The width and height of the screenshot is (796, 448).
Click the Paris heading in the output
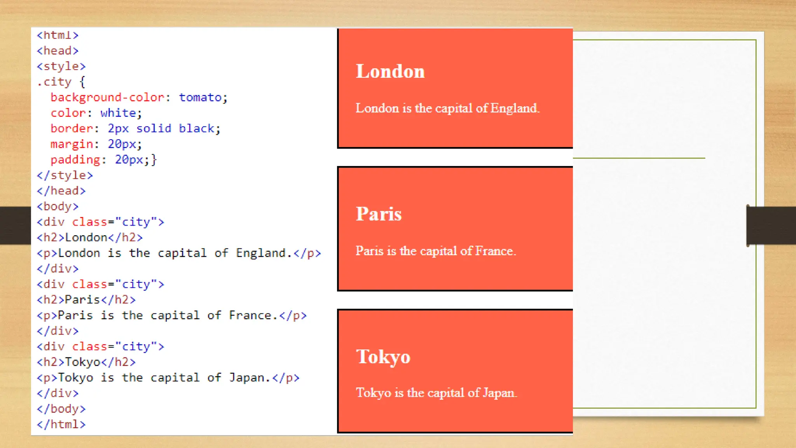point(379,214)
